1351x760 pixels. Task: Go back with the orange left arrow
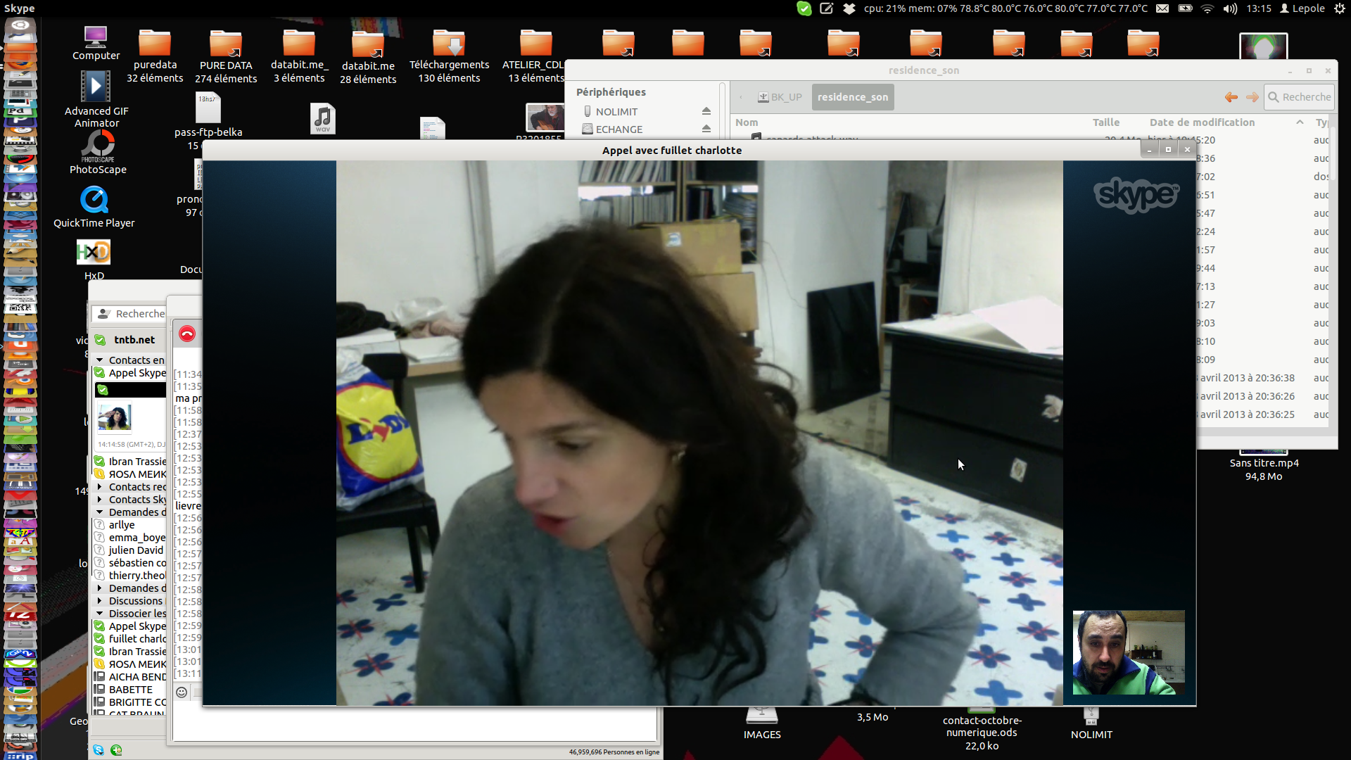(1231, 97)
